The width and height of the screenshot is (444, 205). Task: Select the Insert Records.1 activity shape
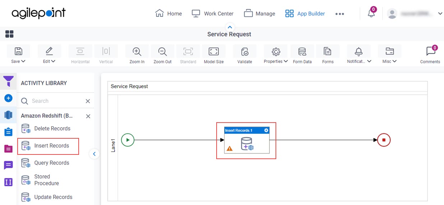click(x=247, y=140)
